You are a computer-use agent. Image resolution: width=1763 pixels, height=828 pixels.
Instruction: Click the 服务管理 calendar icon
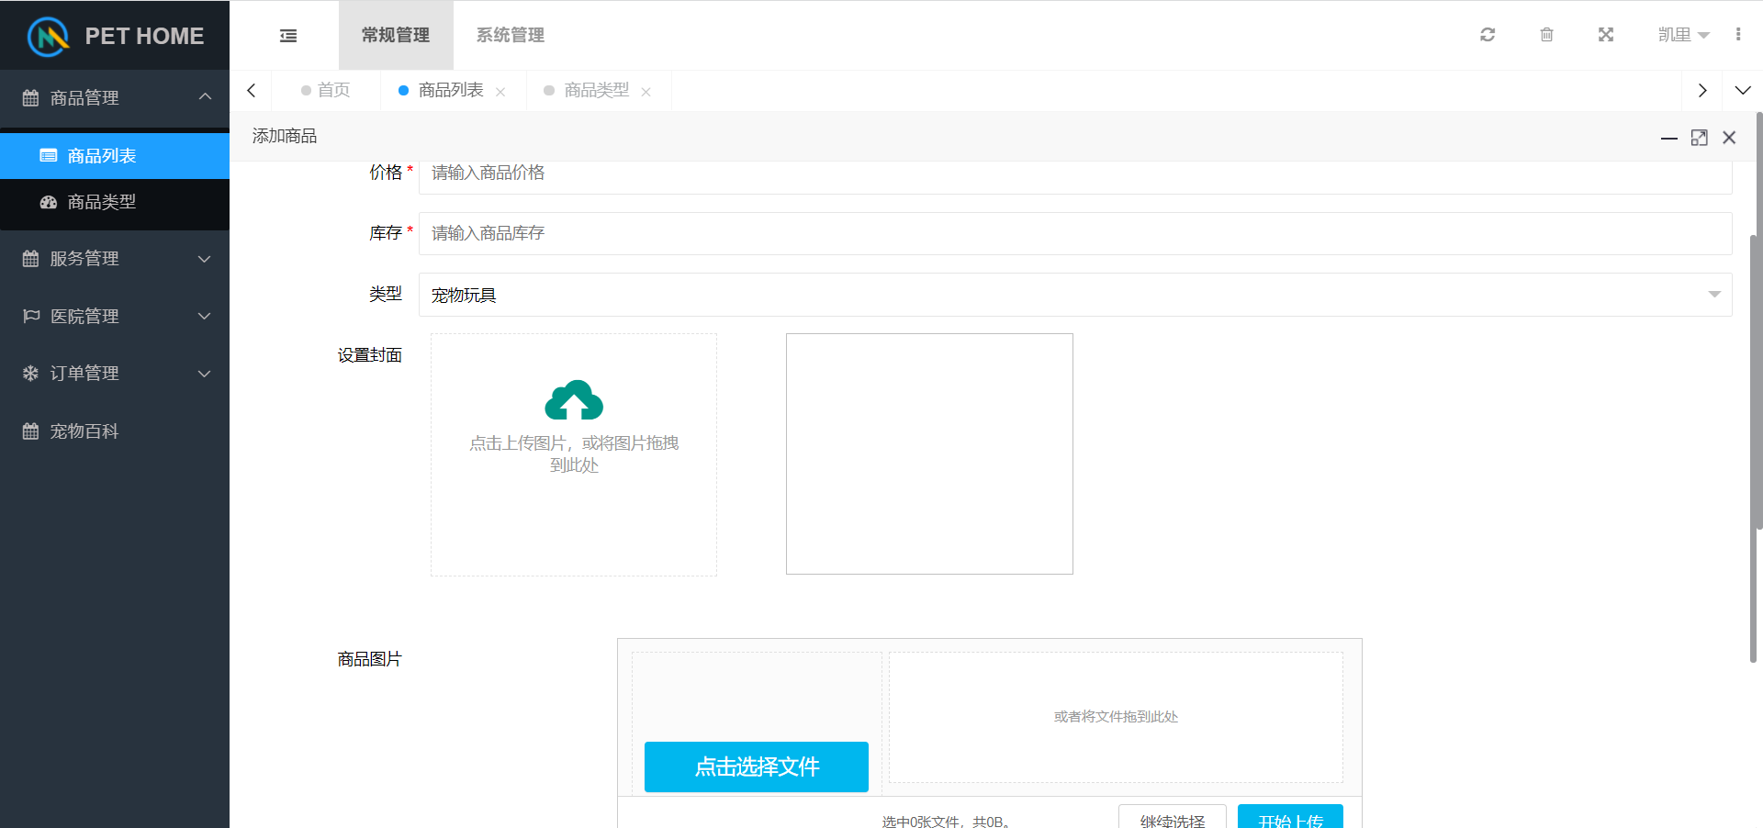30,259
